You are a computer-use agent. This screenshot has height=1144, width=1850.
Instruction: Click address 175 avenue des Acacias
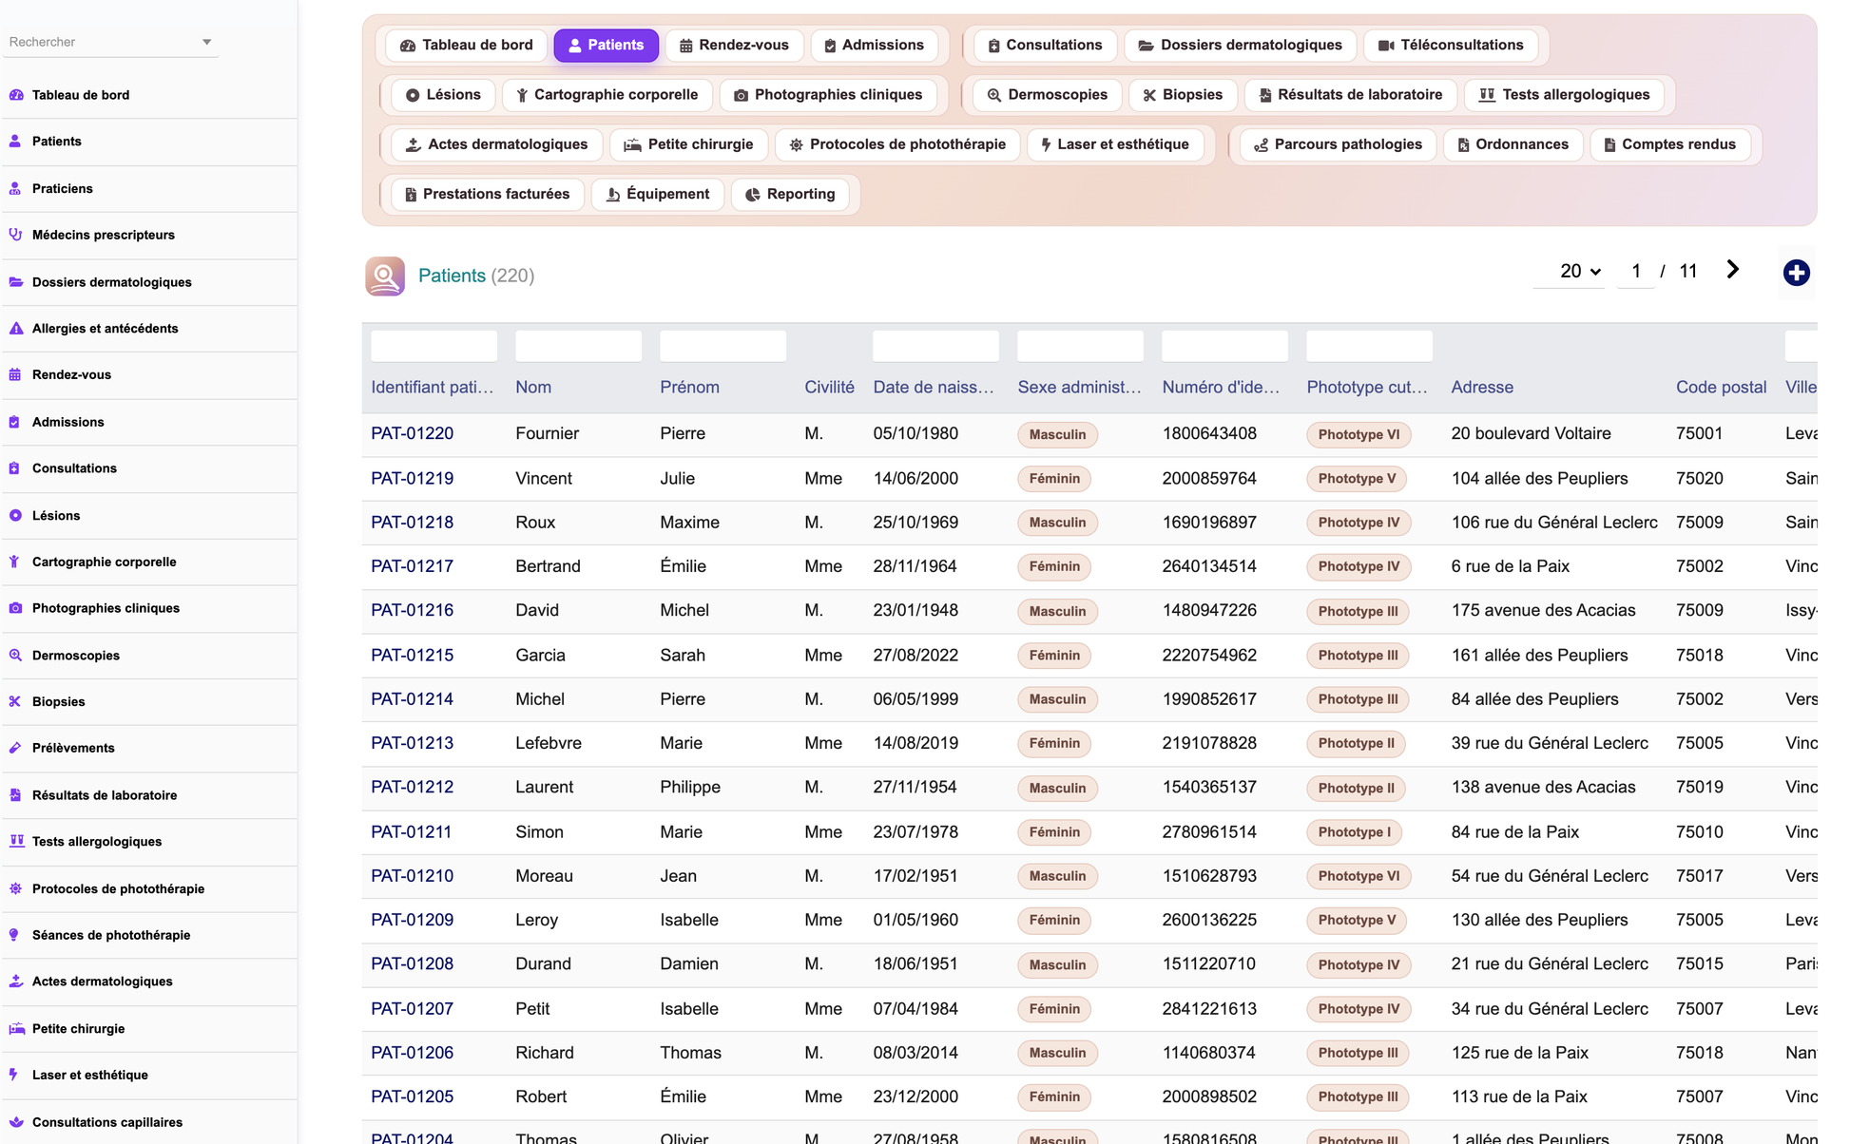click(x=1543, y=611)
